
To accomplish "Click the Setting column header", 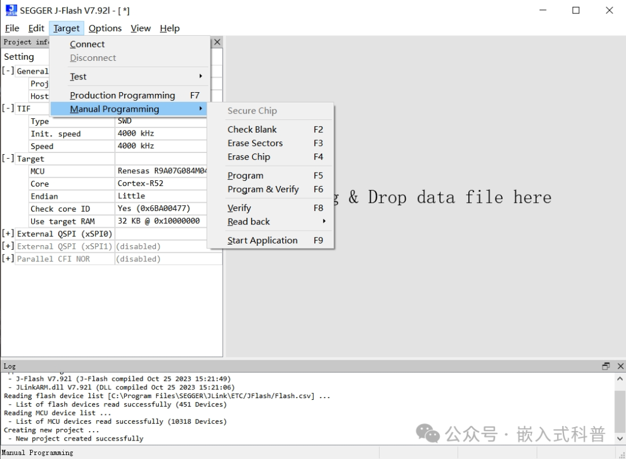I will [19, 57].
